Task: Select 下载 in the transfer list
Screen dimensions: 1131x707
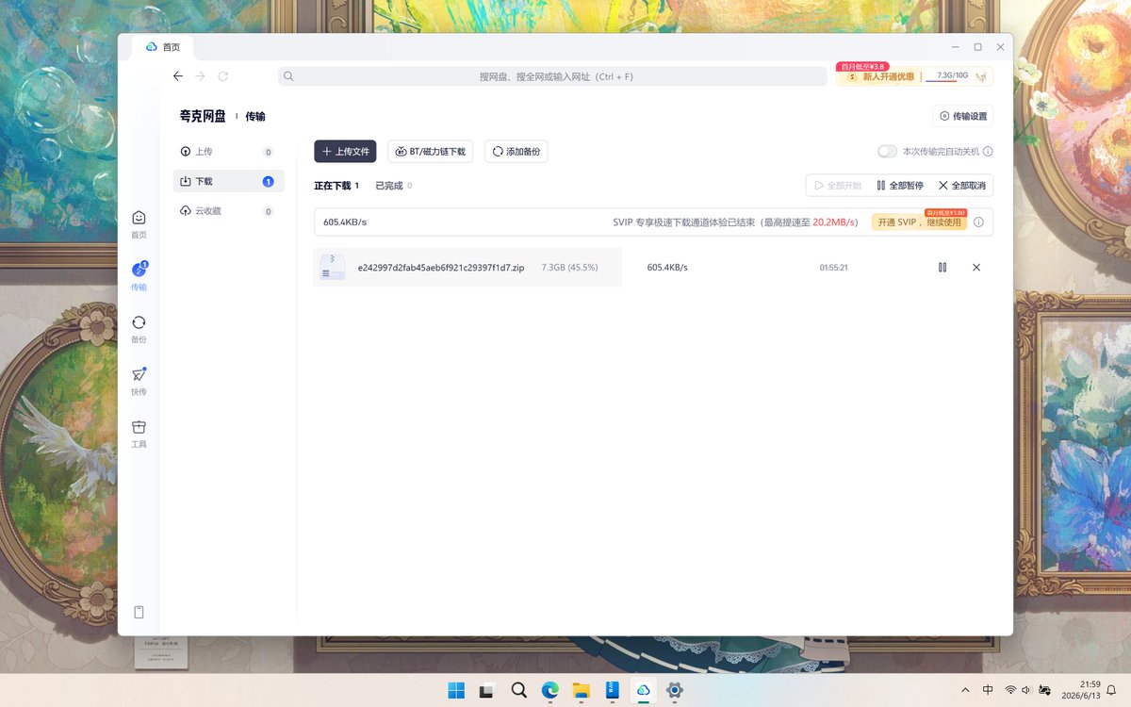Action: (x=228, y=182)
